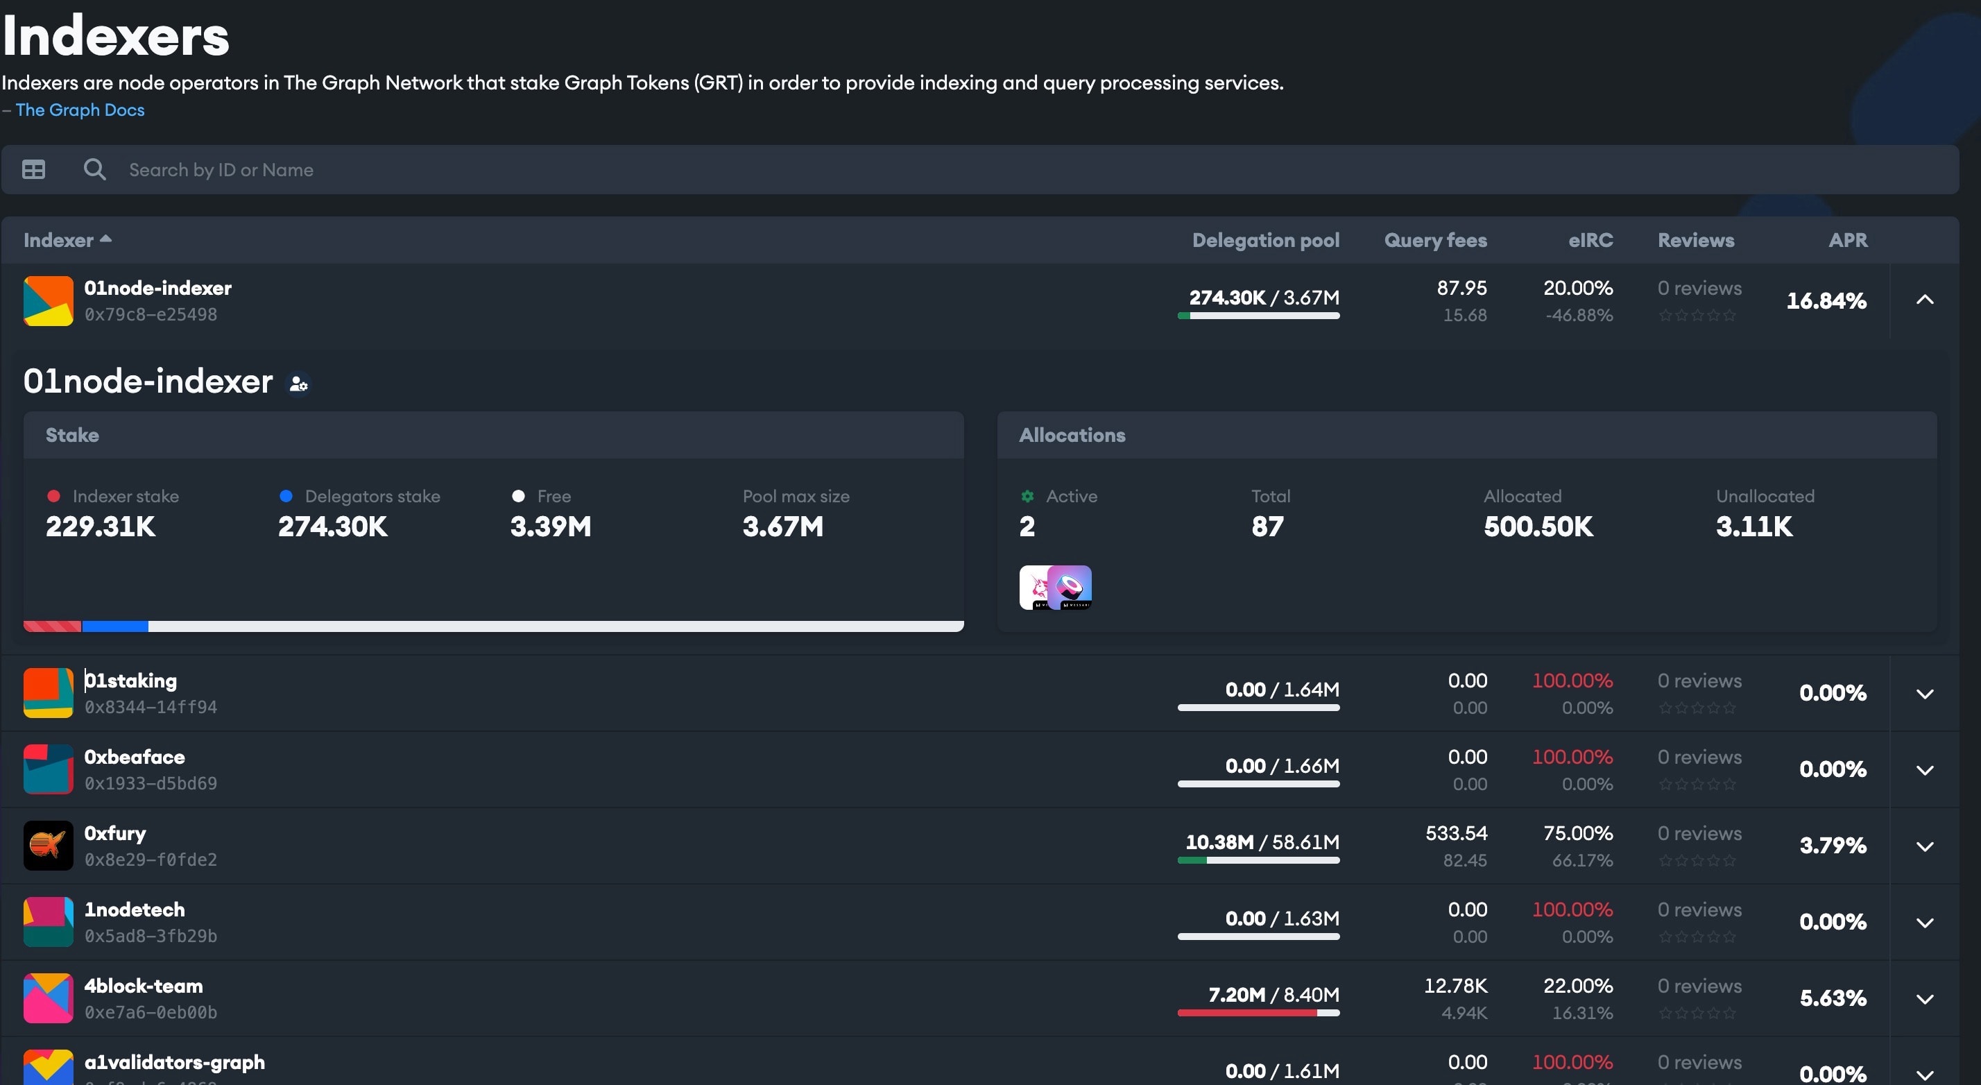Viewport: 1981px width, 1085px height.
Task: Expand the 4block-team row details
Action: coord(1924,999)
